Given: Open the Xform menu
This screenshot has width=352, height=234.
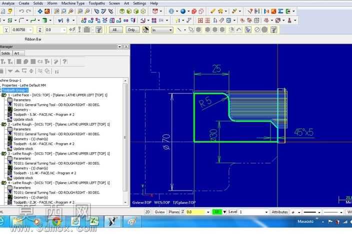Looking at the screenshot, I should pyautogui.click(x=52, y=3).
